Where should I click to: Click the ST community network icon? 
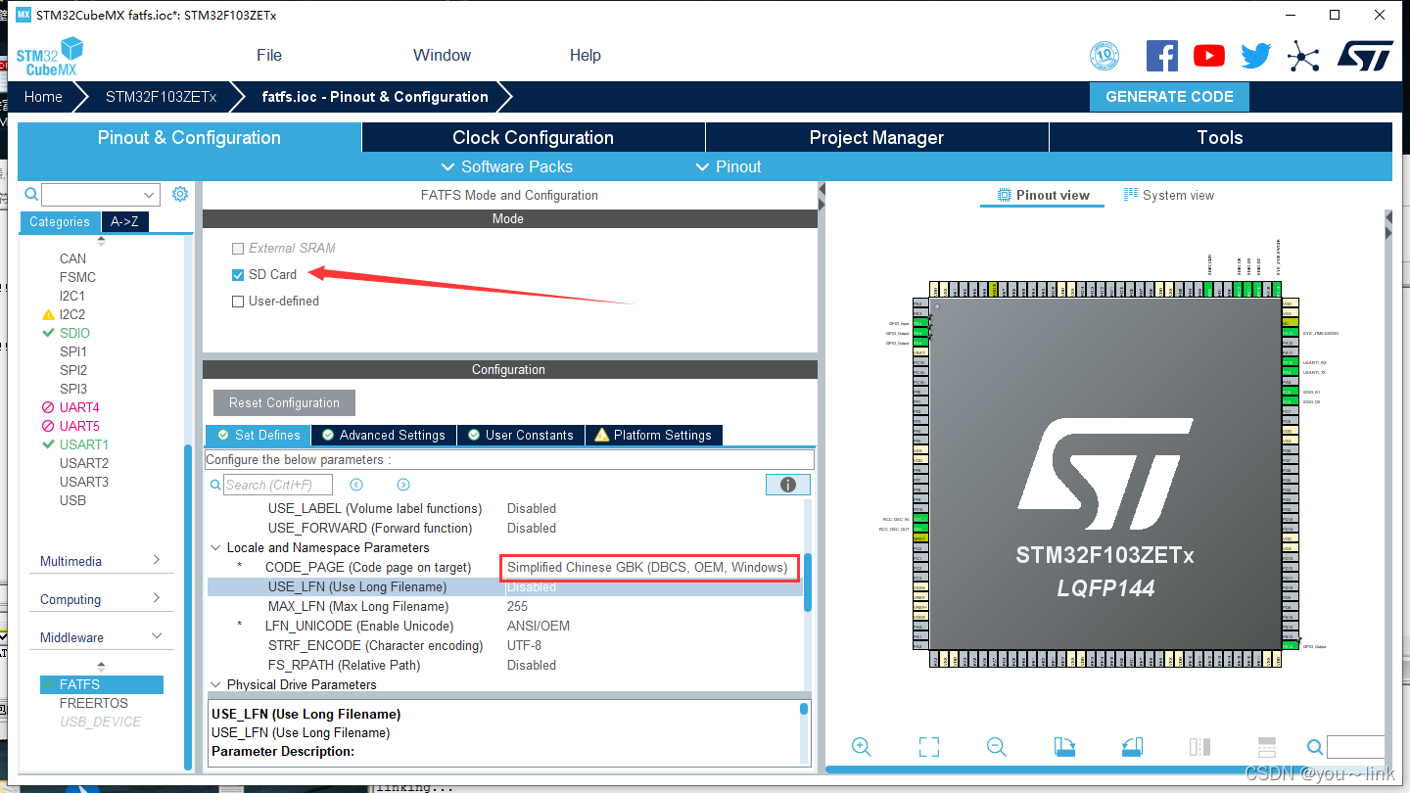[1303, 56]
